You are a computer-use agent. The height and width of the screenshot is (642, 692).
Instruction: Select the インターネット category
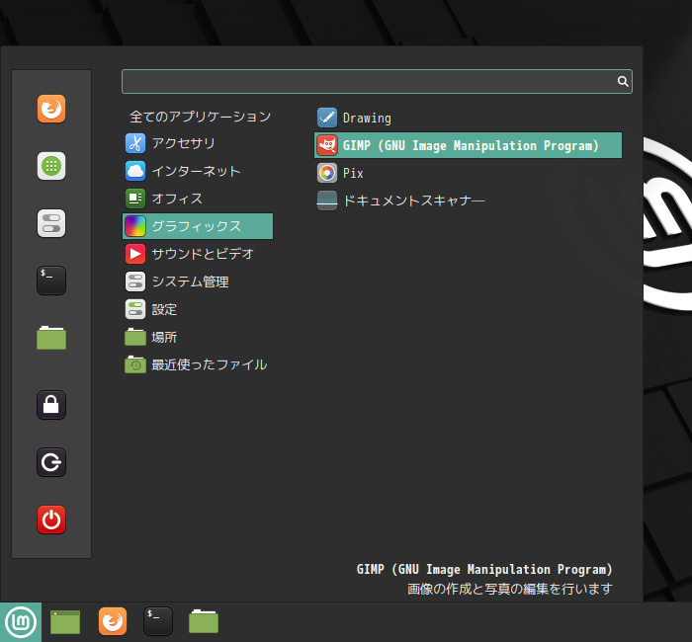pos(198,171)
